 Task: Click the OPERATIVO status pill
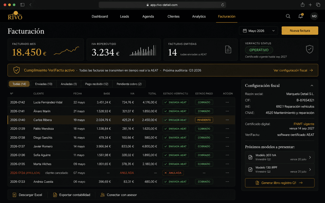pyautogui.click(x=259, y=50)
